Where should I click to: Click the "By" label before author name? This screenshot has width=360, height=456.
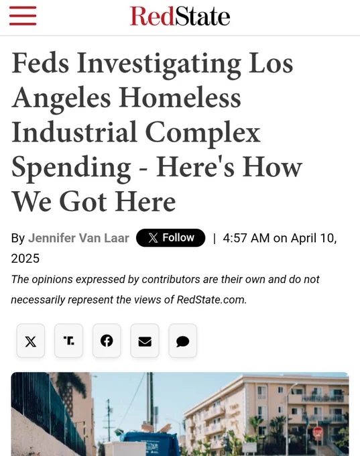point(18,238)
